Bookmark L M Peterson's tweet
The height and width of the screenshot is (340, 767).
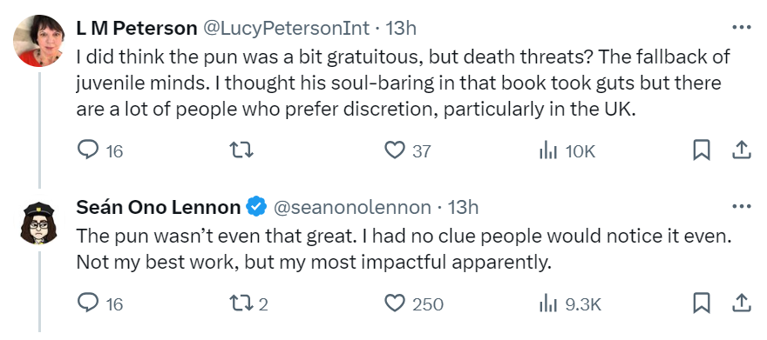pos(702,150)
